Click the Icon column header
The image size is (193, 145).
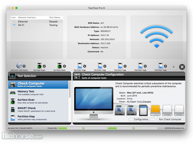click(x=14, y=17)
